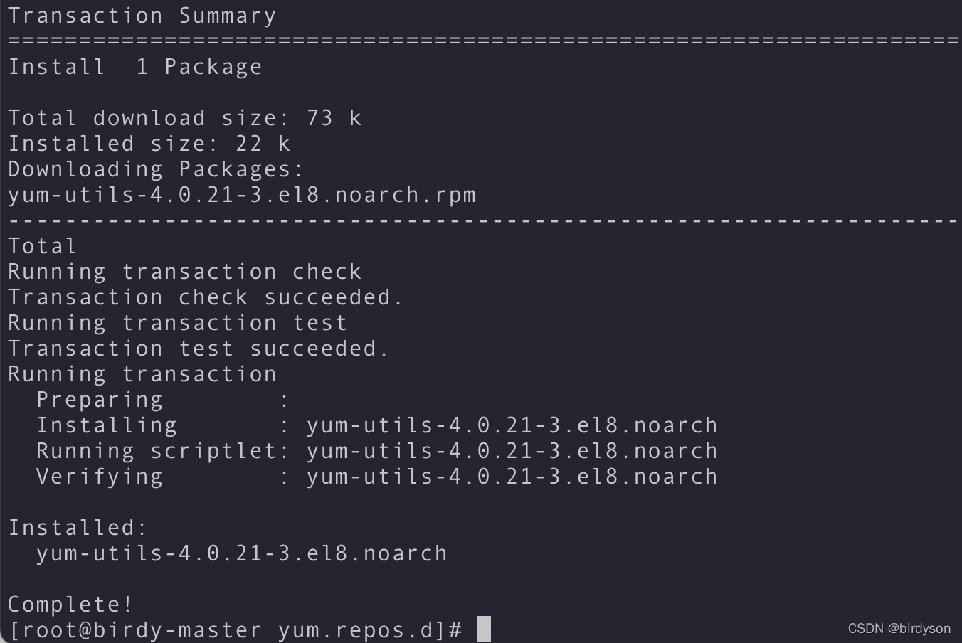Click the terminal cursor block at prompt

coord(483,629)
